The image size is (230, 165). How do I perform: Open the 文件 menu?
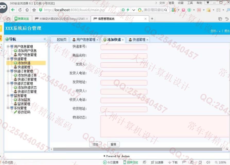coord(162,3)
